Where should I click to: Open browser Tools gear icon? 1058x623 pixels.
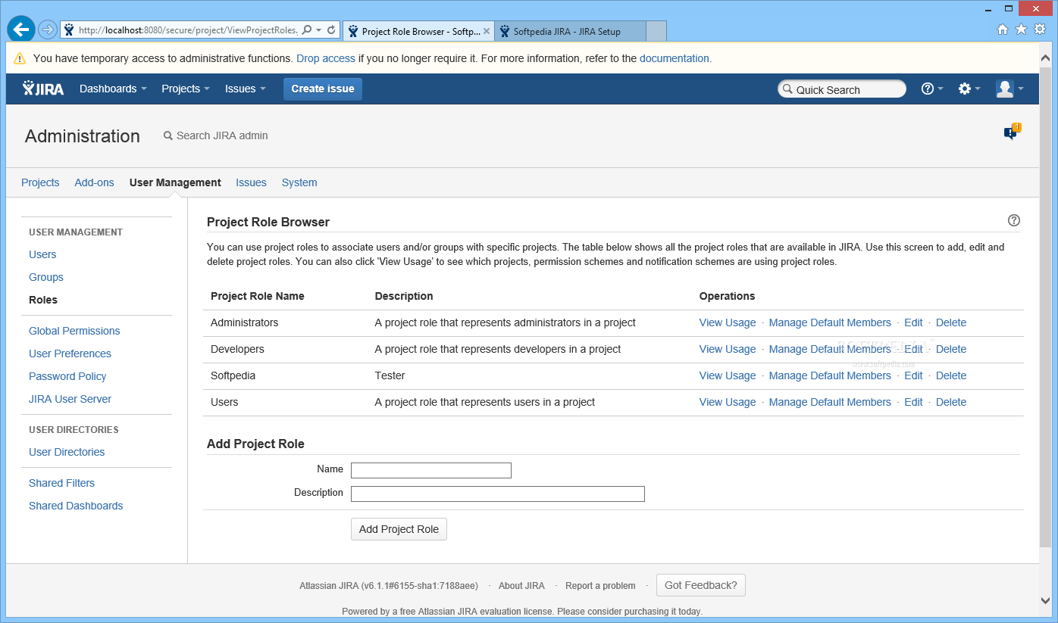click(x=1040, y=29)
